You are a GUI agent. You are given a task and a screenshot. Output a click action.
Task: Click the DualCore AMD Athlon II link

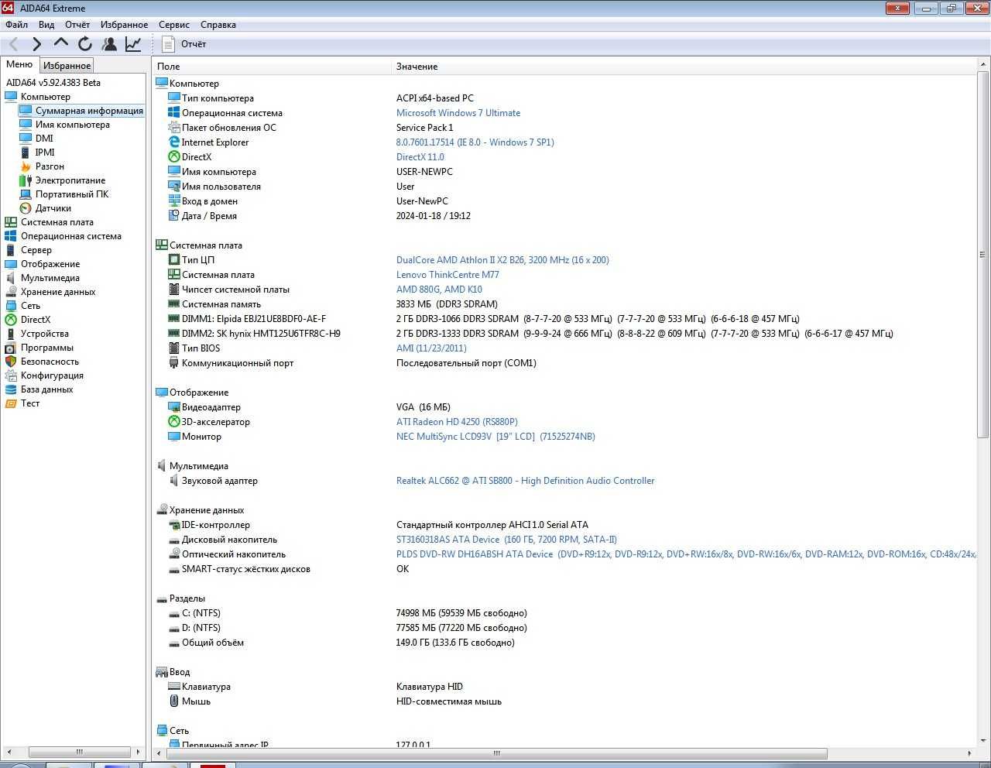point(502,260)
